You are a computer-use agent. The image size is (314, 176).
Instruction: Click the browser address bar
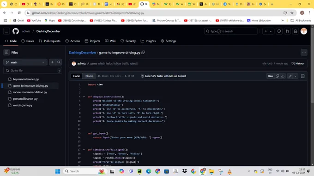click(x=156, y=13)
